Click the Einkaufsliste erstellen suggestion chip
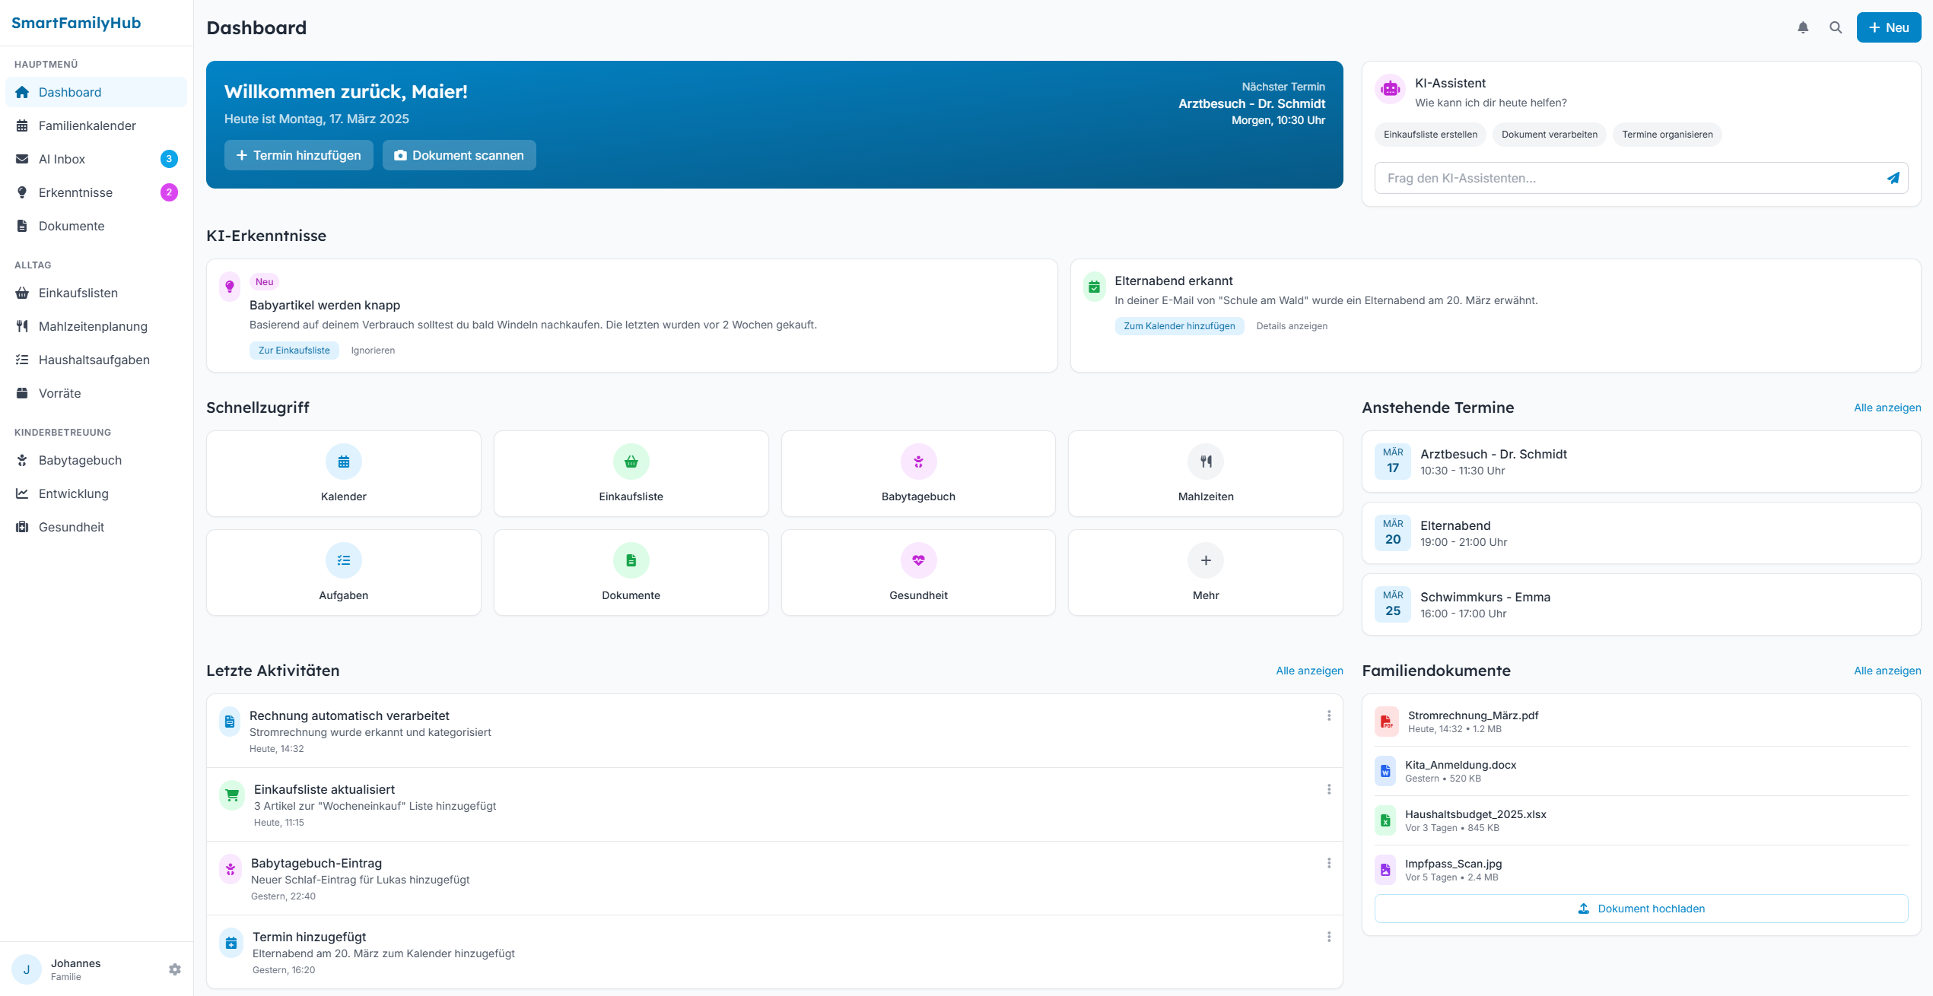 [x=1429, y=135]
